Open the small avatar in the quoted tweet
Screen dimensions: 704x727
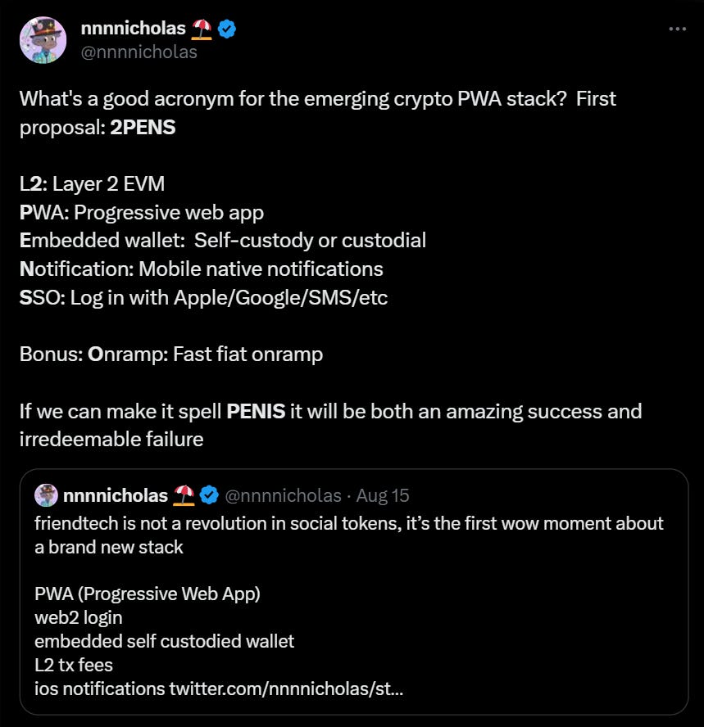pyautogui.click(x=46, y=495)
